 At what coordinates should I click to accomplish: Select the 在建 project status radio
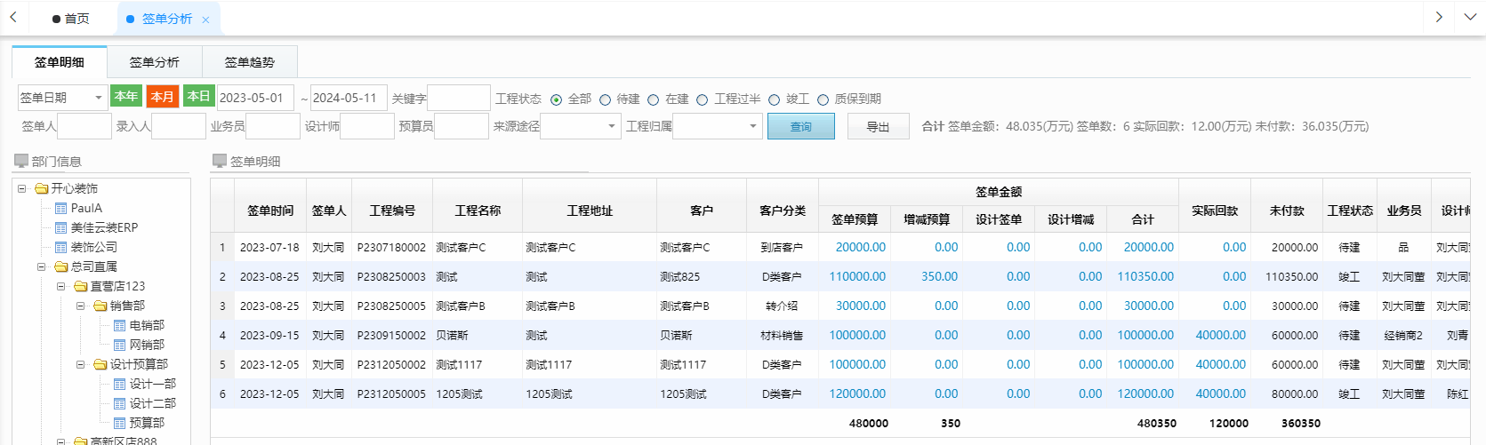tap(654, 99)
